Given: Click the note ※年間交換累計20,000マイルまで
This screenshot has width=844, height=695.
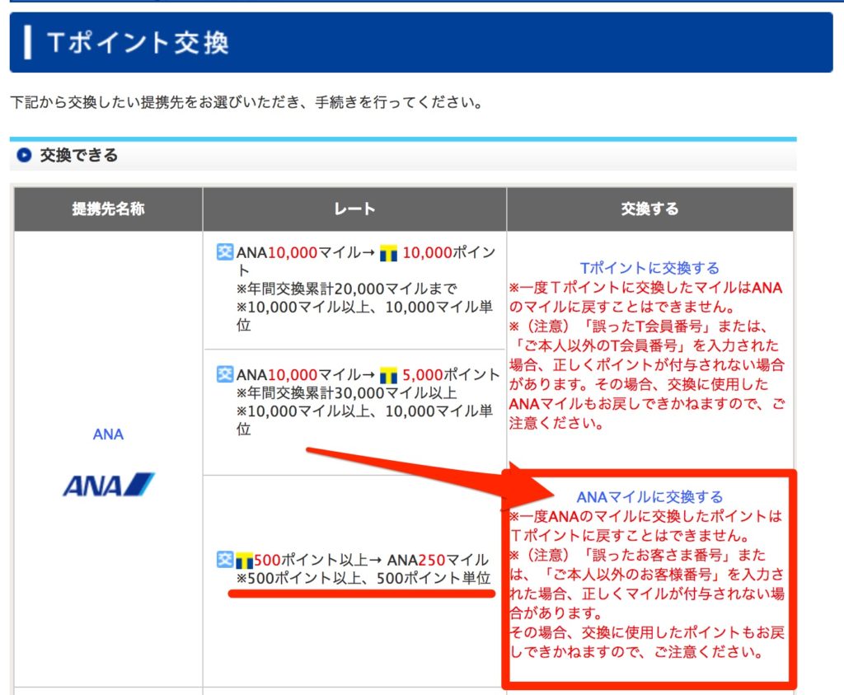Looking at the screenshot, I should 347,289.
